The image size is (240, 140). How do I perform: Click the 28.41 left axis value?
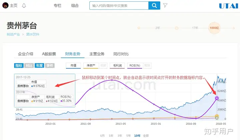(19, 109)
